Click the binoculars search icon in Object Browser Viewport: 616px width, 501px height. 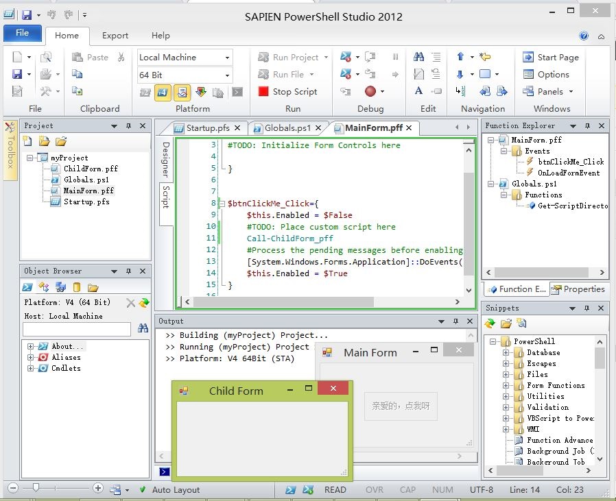click(x=143, y=328)
